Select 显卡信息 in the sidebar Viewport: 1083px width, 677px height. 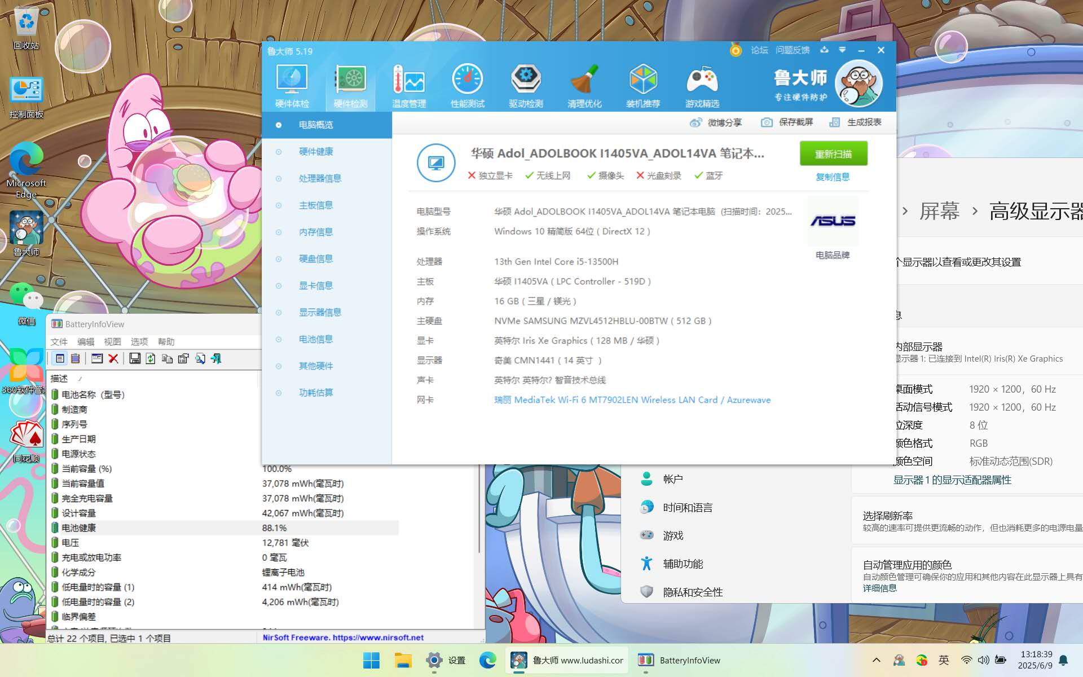coord(327,285)
